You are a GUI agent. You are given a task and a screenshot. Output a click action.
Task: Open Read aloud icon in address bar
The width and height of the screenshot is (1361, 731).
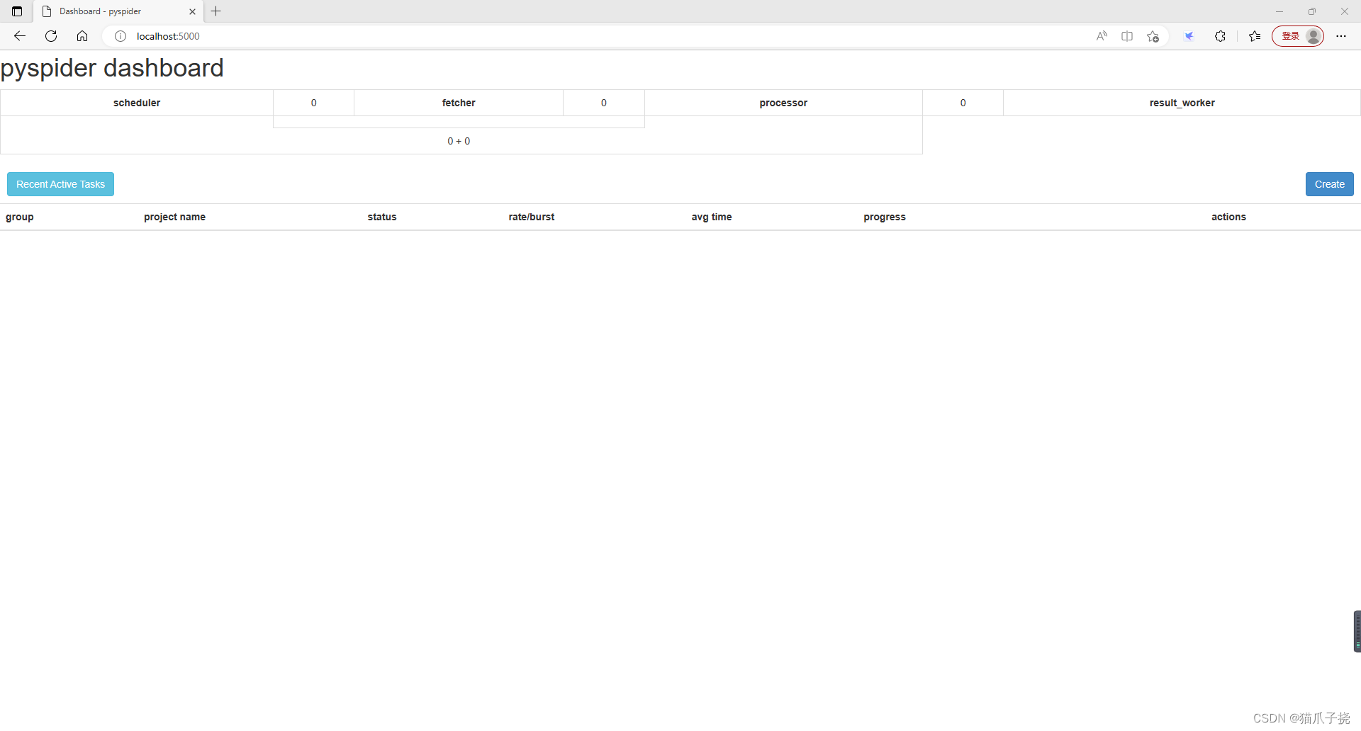1102,36
